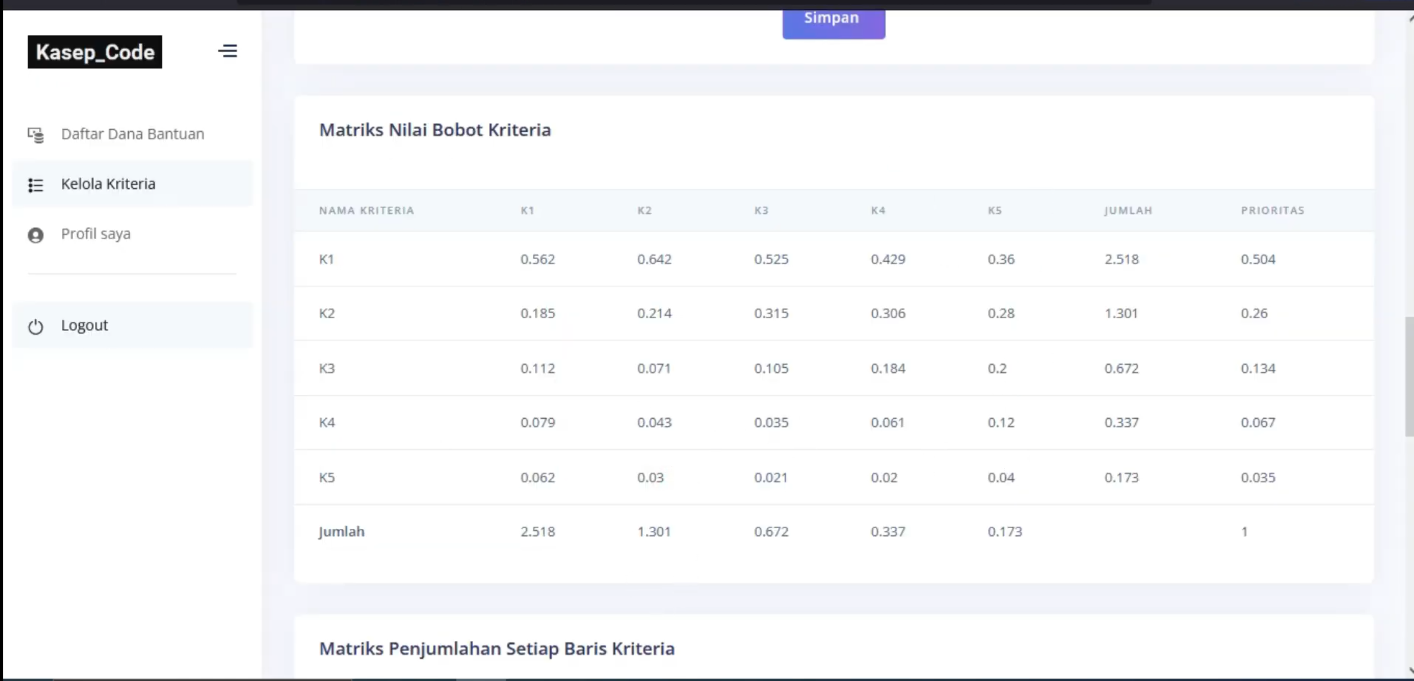Select the K2 row label

[x=327, y=313]
